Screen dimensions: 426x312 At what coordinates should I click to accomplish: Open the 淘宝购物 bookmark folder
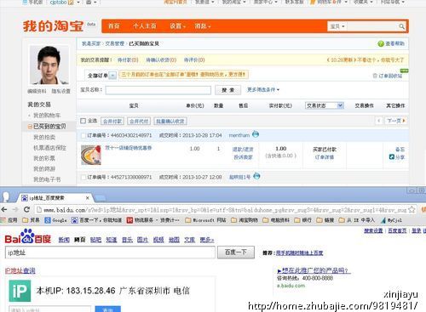pos(245,220)
